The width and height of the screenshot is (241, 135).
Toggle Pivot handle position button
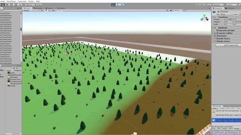(29, 5)
